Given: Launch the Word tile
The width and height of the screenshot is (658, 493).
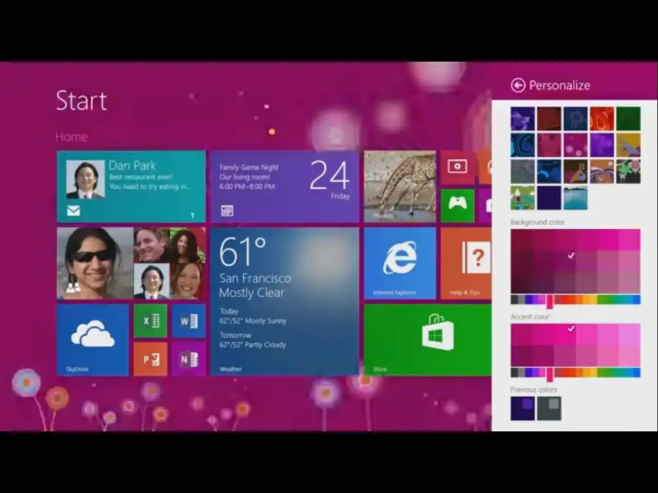Looking at the screenshot, I should click(189, 321).
